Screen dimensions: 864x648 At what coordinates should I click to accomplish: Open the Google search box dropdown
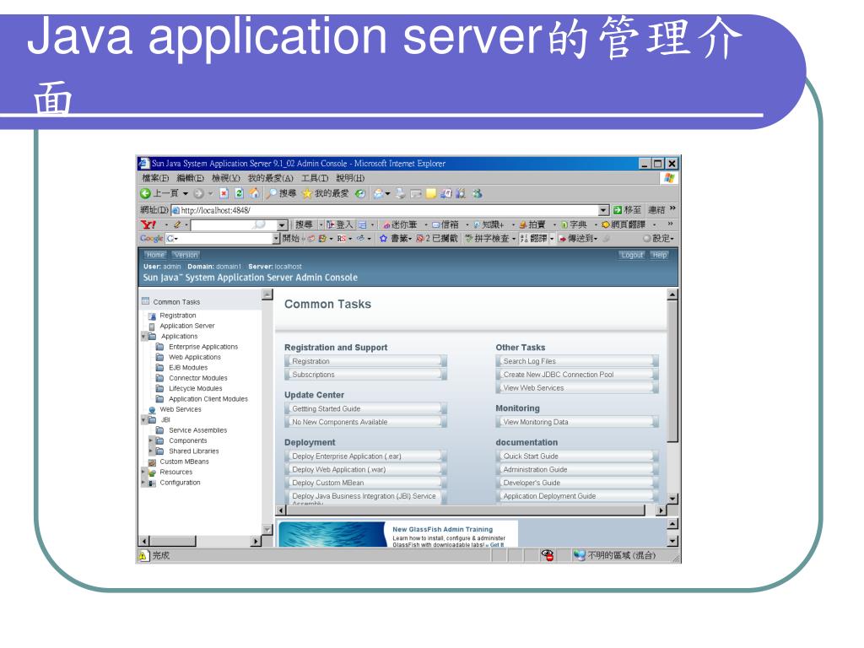tap(277, 239)
